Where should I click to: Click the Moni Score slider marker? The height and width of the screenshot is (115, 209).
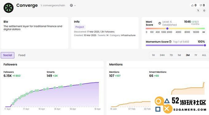167,28
